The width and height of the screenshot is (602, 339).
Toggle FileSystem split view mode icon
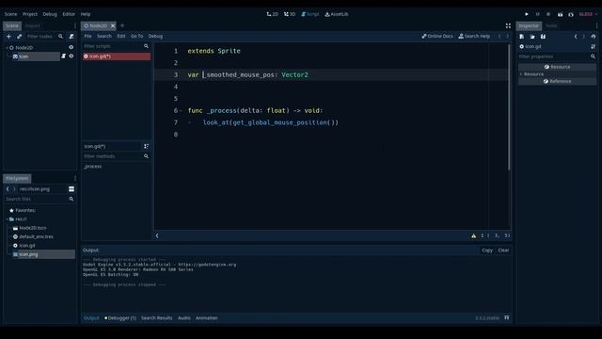(x=71, y=189)
